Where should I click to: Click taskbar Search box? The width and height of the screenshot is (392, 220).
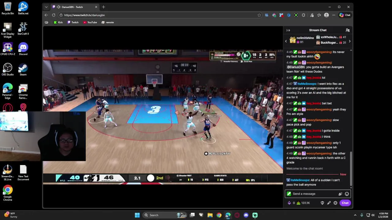click(165, 215)
